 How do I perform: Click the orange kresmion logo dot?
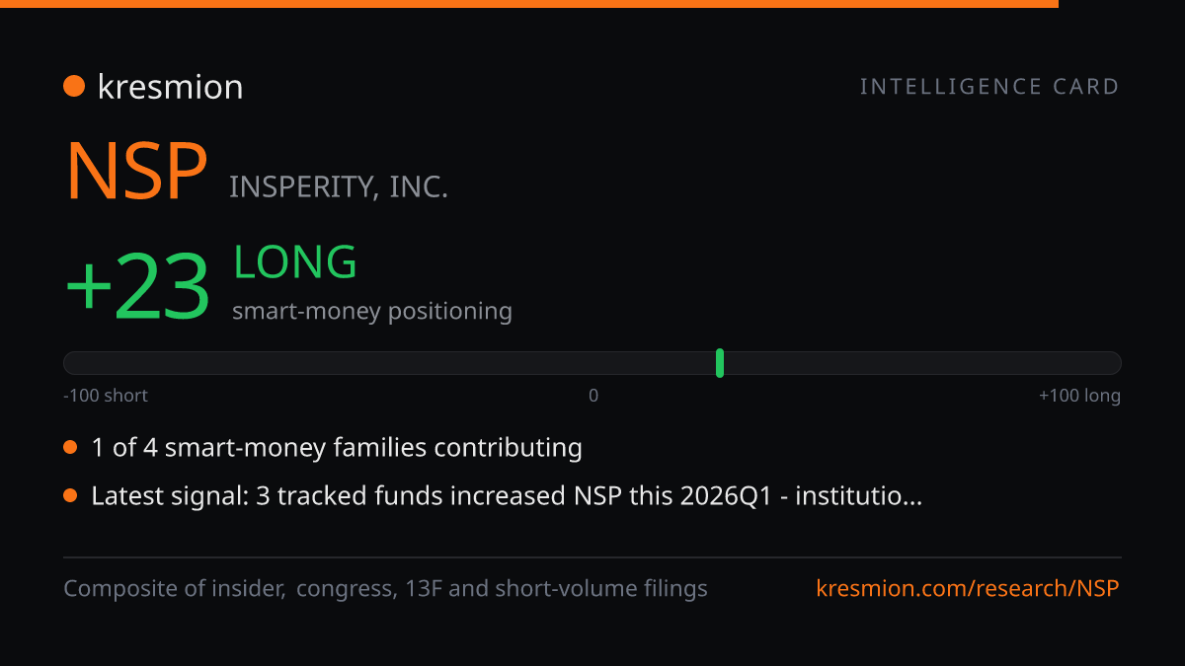click(74, 86)
